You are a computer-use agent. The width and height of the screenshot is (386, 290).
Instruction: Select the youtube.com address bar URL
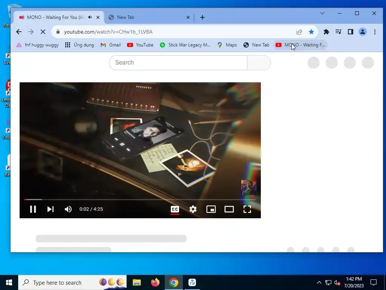pos(108,32)
